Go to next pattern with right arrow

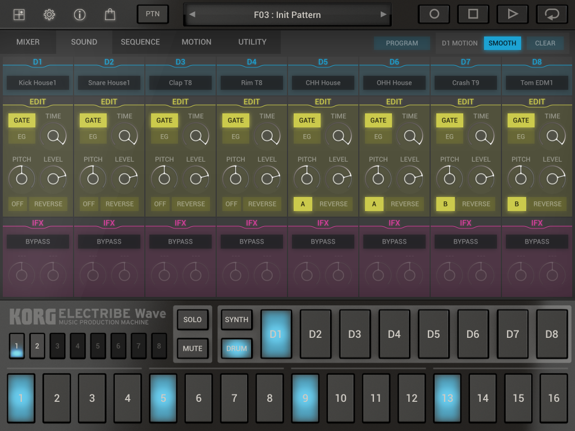coord(384,15)
